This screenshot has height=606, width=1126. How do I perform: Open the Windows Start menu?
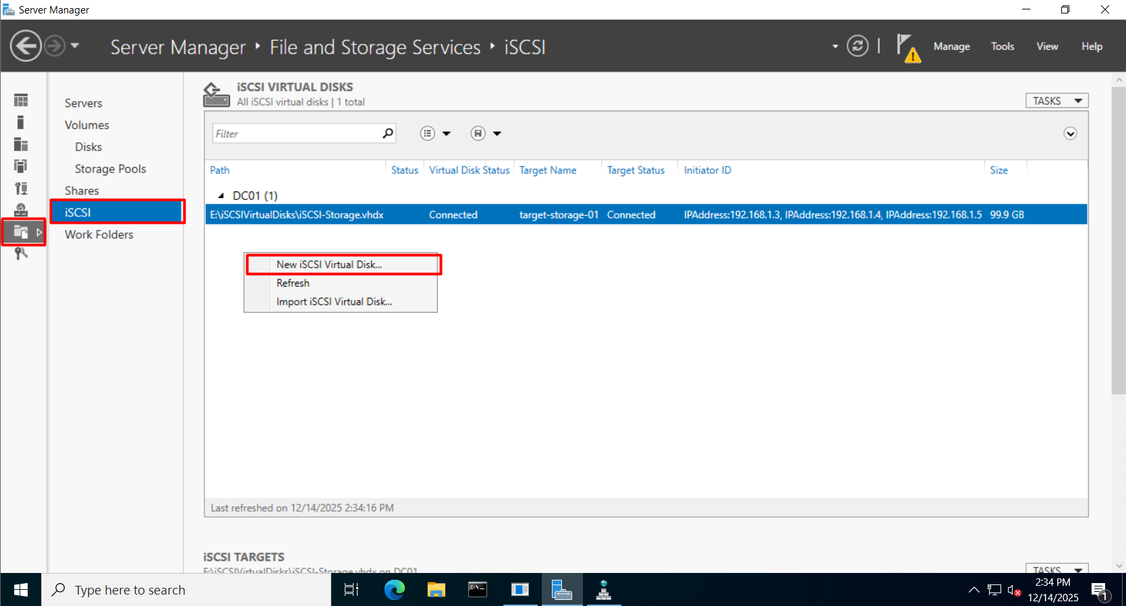click(21, 590)
